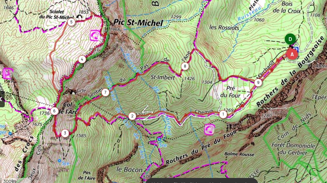Click the blue parking icon near the start
Screen dimensions: 327x183
tap(296, 50)
